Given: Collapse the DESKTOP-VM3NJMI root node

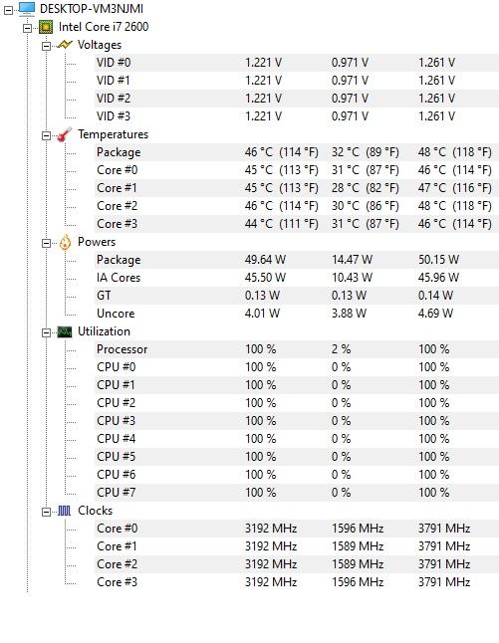Looking at the screenshot, I should pos(8,10).
